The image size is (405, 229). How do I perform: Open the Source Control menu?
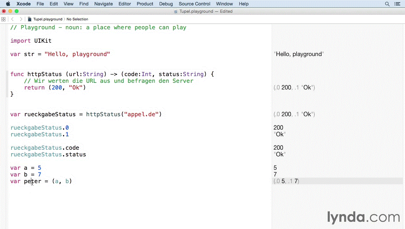click(194, 4)
